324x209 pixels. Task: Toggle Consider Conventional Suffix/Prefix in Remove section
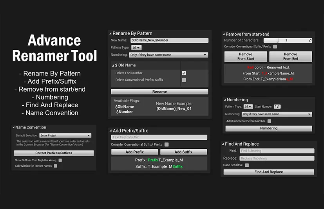click(275, 47)
